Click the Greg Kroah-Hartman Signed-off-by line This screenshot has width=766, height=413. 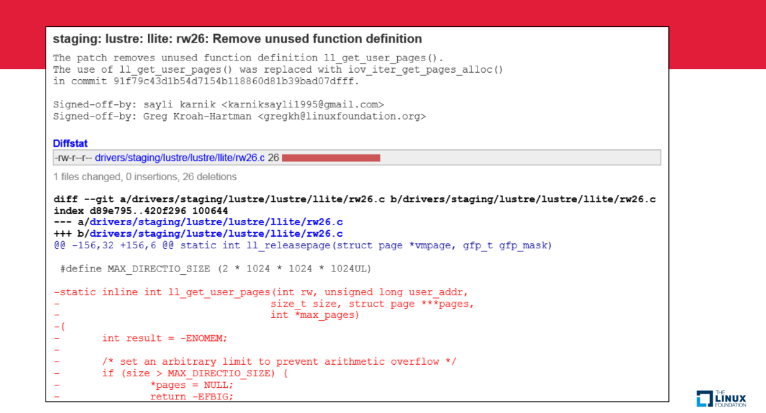[x=239, y=116]
